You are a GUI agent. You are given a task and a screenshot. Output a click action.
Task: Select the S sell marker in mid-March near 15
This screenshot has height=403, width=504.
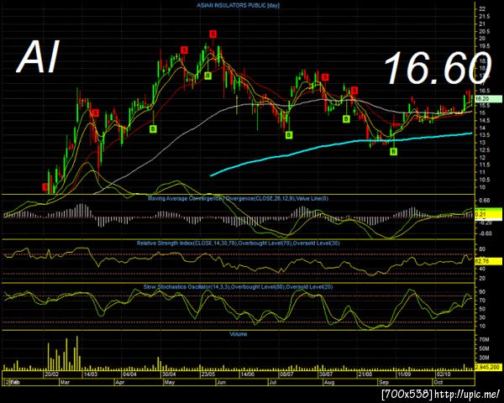(95, 113)
